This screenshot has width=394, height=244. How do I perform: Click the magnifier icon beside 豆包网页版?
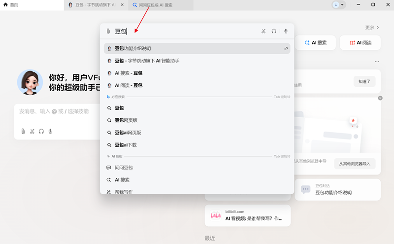(109, 120)
